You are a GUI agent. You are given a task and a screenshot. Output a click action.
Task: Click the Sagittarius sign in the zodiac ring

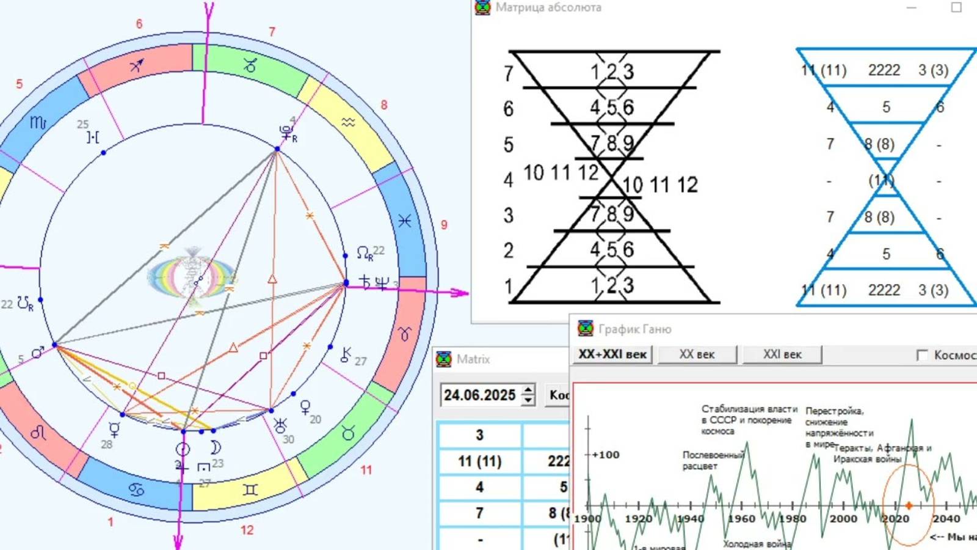click(137, 64)
